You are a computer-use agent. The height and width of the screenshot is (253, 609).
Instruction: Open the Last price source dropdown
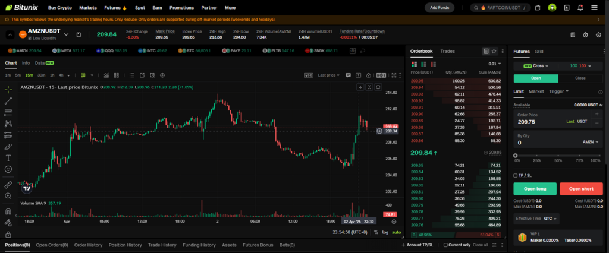328,75
